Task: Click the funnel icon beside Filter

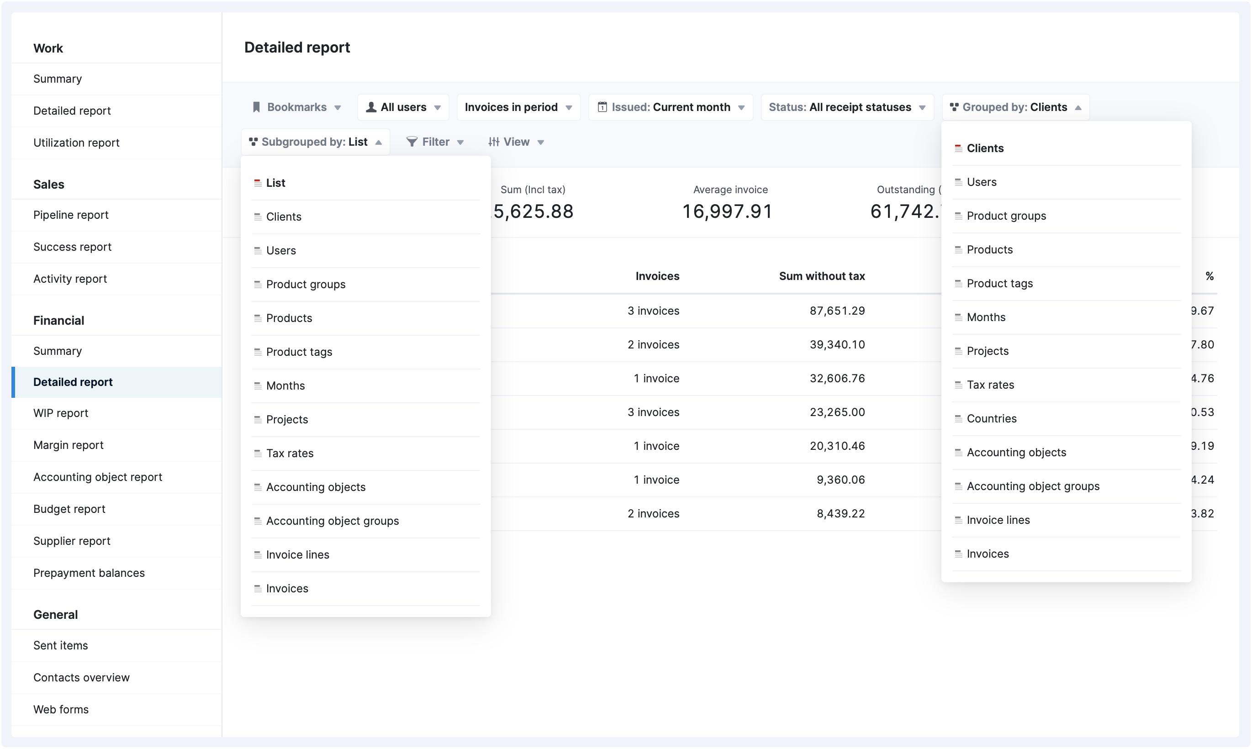Action: 412,142
